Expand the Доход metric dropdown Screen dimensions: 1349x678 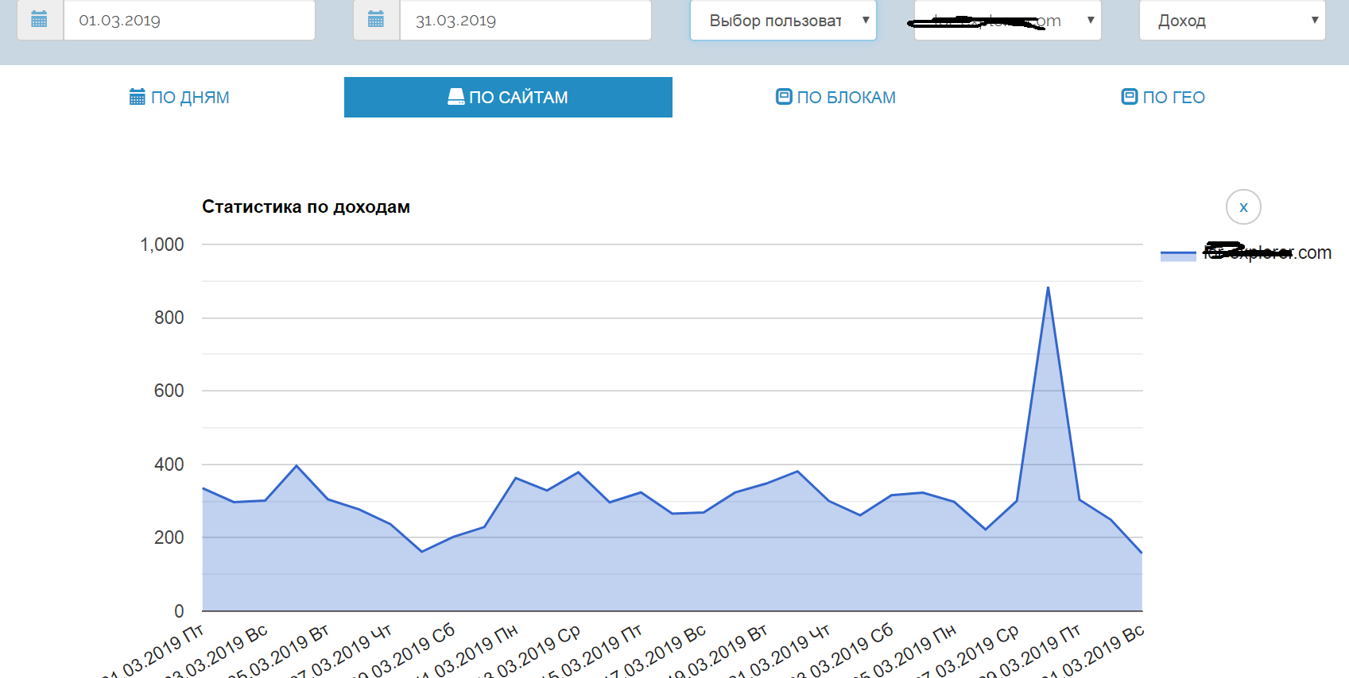point(1232,20)
